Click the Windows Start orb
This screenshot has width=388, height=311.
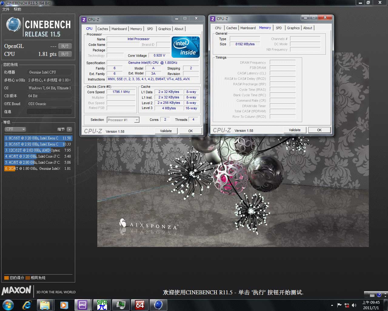click(8, 305)
